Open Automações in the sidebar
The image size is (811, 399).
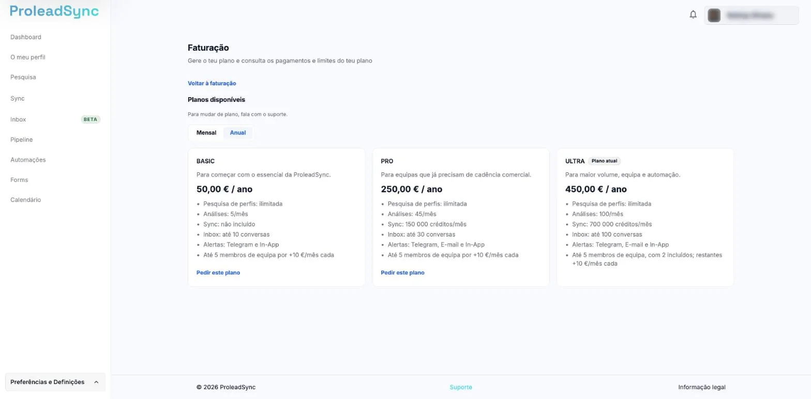coord(28,160)
